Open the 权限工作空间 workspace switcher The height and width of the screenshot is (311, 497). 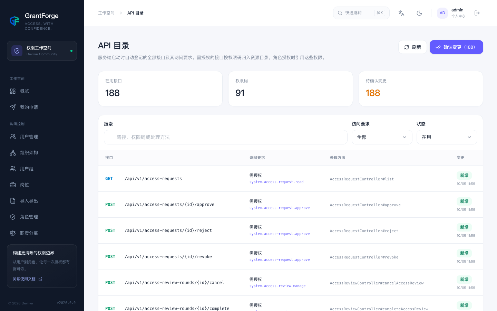(x=42, y=51)
